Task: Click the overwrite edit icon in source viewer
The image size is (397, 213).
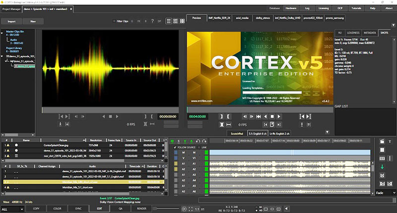Action: 67,124
